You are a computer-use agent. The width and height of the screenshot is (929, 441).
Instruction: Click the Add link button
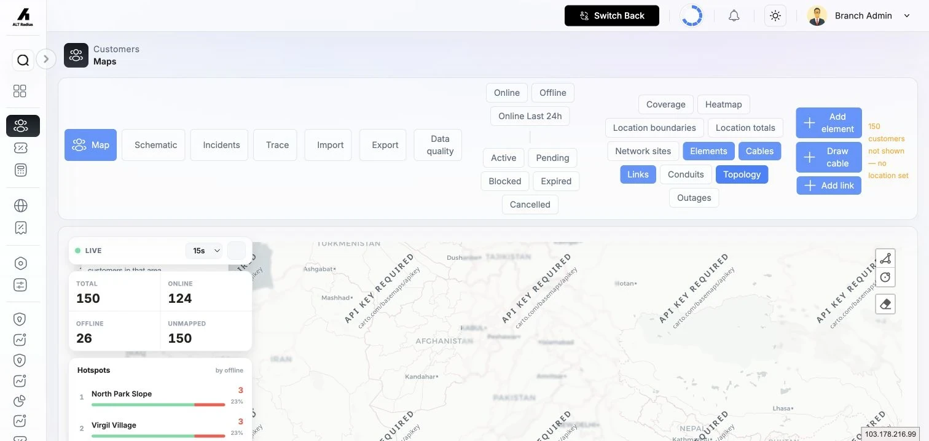click(829, 185)
